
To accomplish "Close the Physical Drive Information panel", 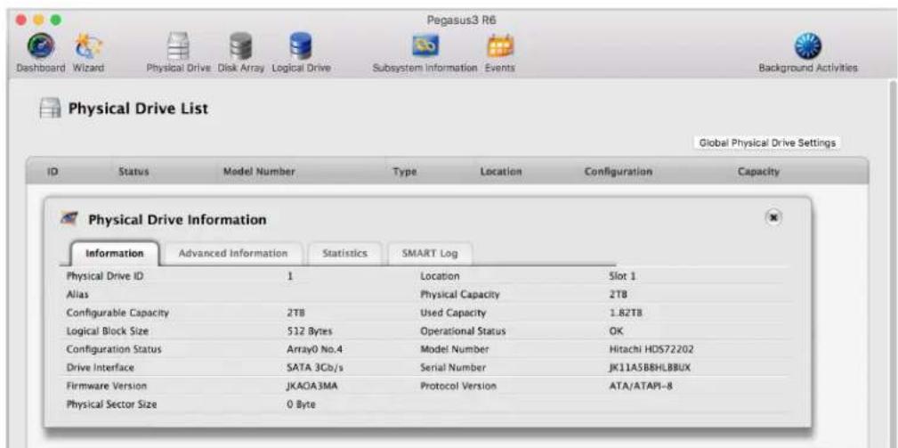I will click(x=773, y=217).
